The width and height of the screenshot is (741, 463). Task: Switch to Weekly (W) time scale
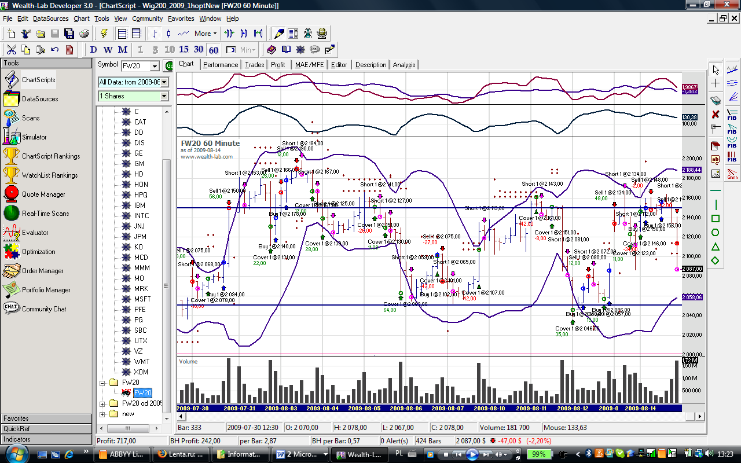[108, 50]
